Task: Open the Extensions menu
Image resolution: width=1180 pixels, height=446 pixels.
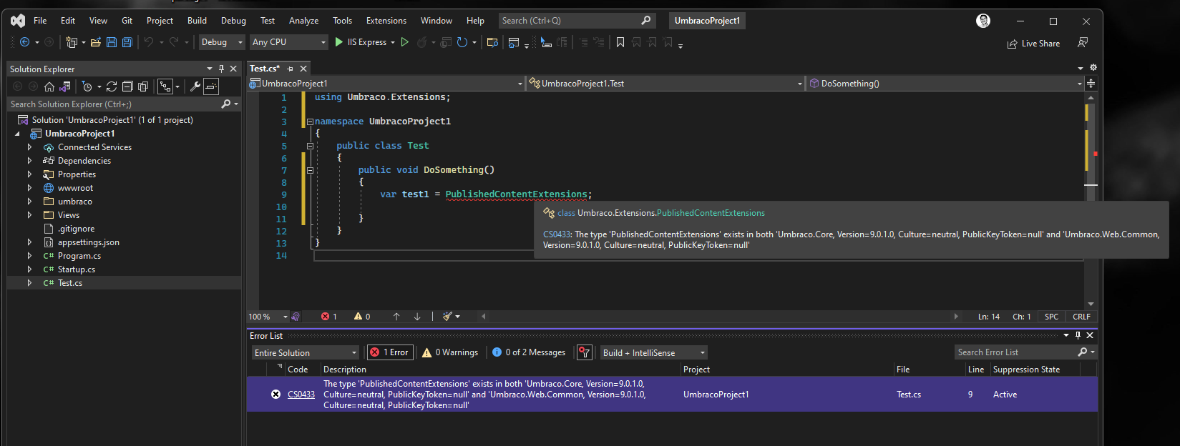Action: 386,21
